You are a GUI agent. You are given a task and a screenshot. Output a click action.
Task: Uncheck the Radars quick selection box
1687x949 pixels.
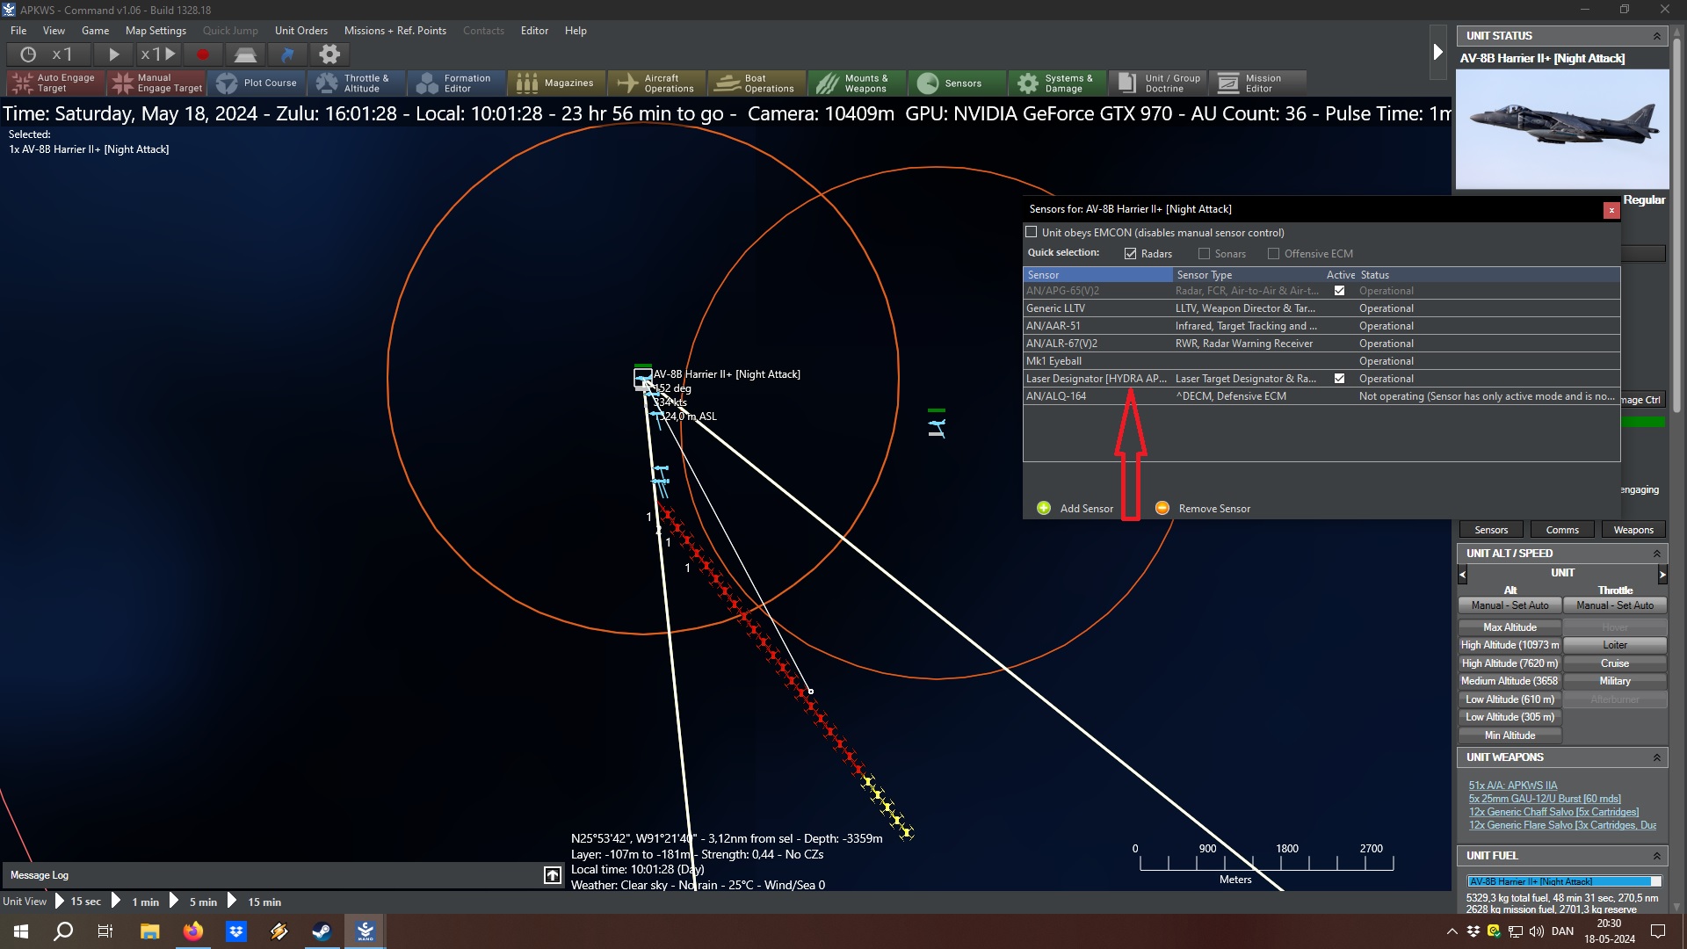pos(1131,254)
